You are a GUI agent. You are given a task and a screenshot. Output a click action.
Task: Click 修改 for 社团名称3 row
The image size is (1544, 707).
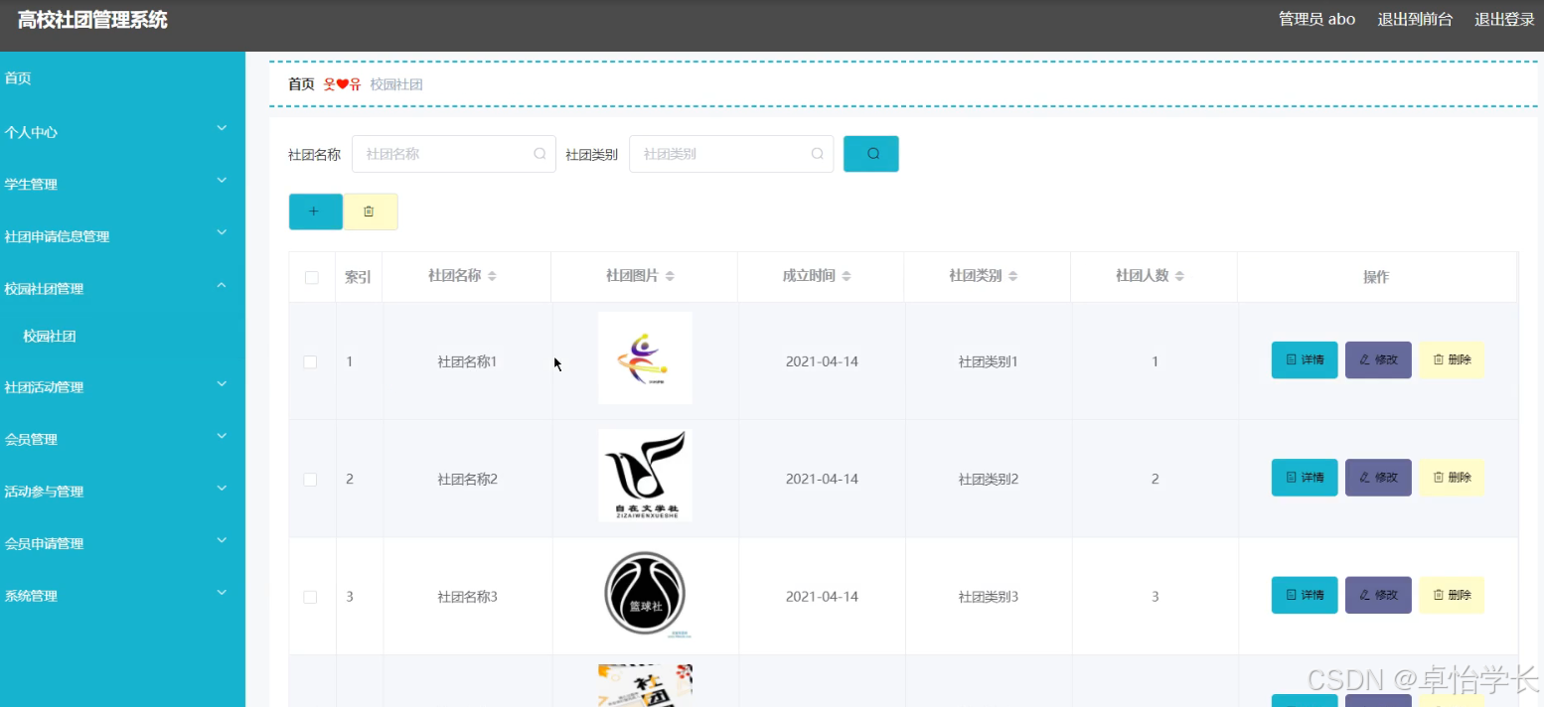pos(1378,595)
